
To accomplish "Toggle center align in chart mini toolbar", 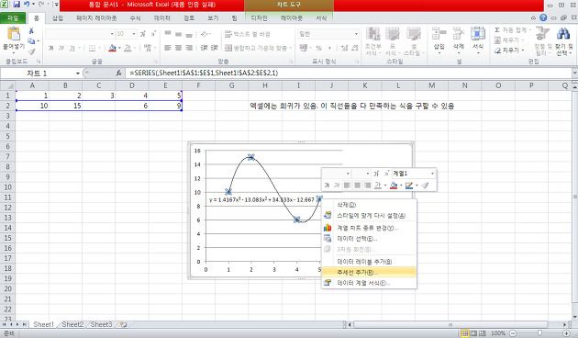I will point(357,186).
